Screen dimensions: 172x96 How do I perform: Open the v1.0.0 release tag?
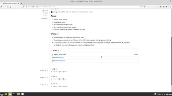pos(53,84)
